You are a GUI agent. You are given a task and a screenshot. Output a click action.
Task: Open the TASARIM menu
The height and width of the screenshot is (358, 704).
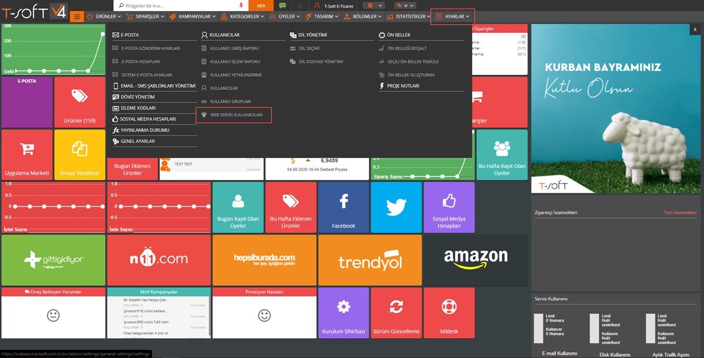(x=323, y=16)
